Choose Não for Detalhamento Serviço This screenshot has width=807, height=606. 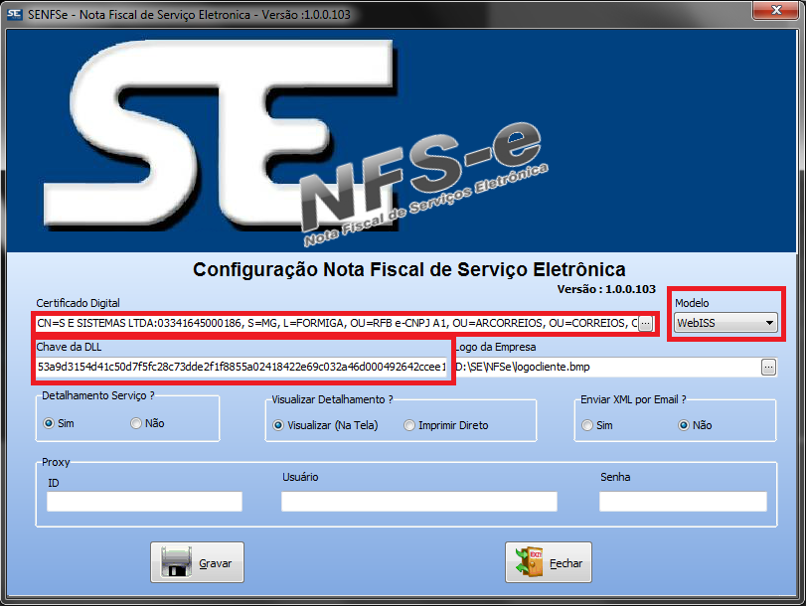click(x=136, y=423)
